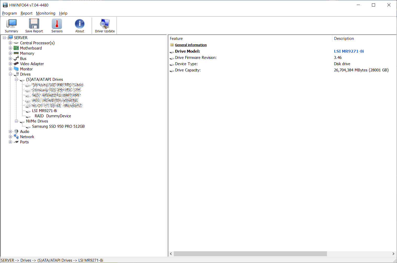Click the (S)ATA/ATAPI Drives drive icon
The image size is (397, 263).
[22, 80]
